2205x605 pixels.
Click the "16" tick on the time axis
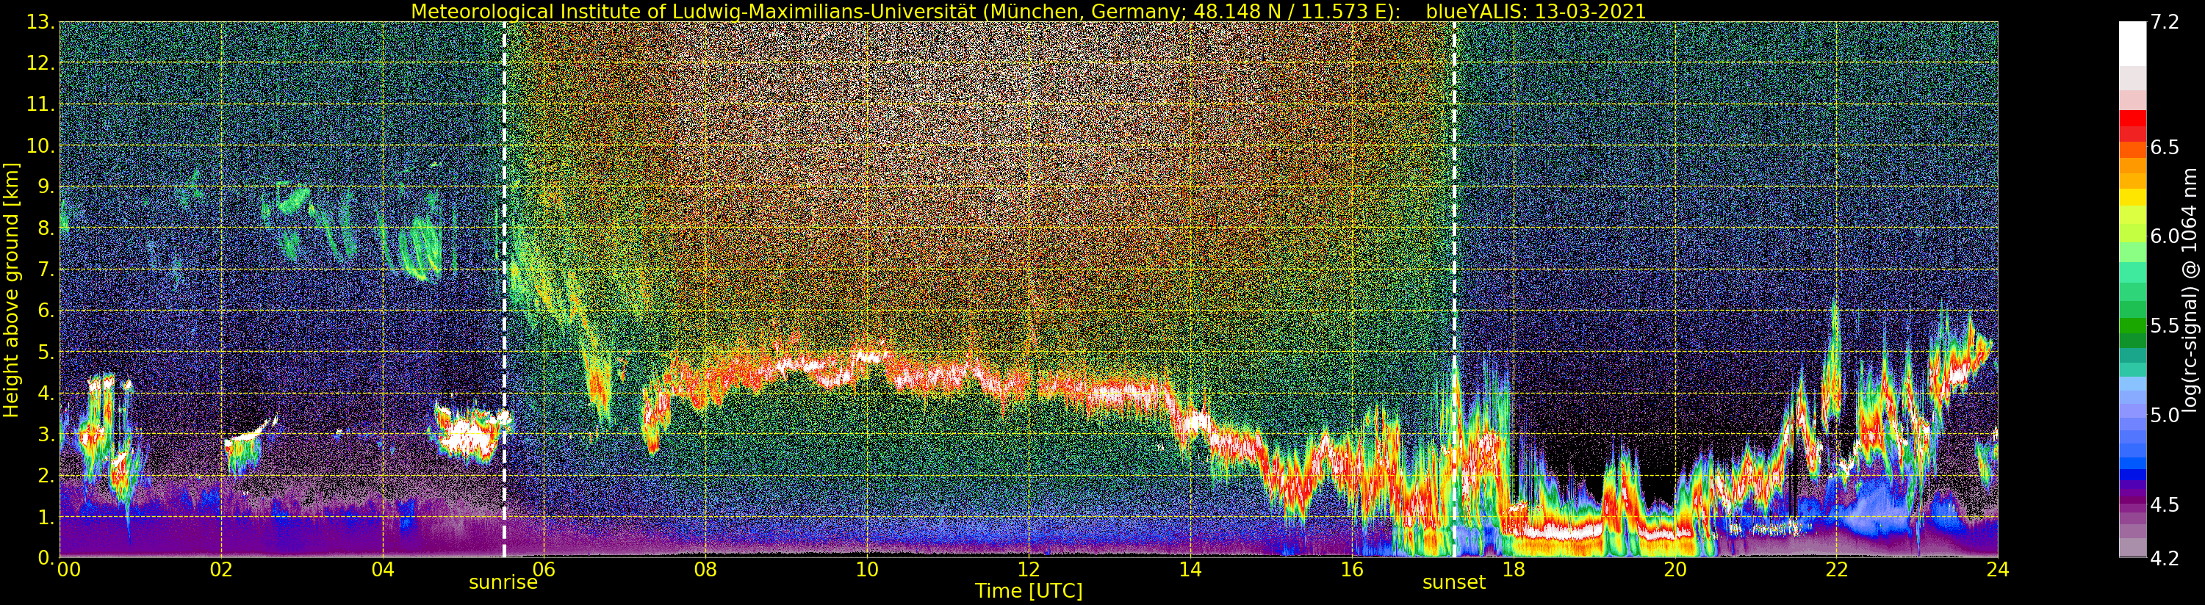click(x=1352, y=570)
